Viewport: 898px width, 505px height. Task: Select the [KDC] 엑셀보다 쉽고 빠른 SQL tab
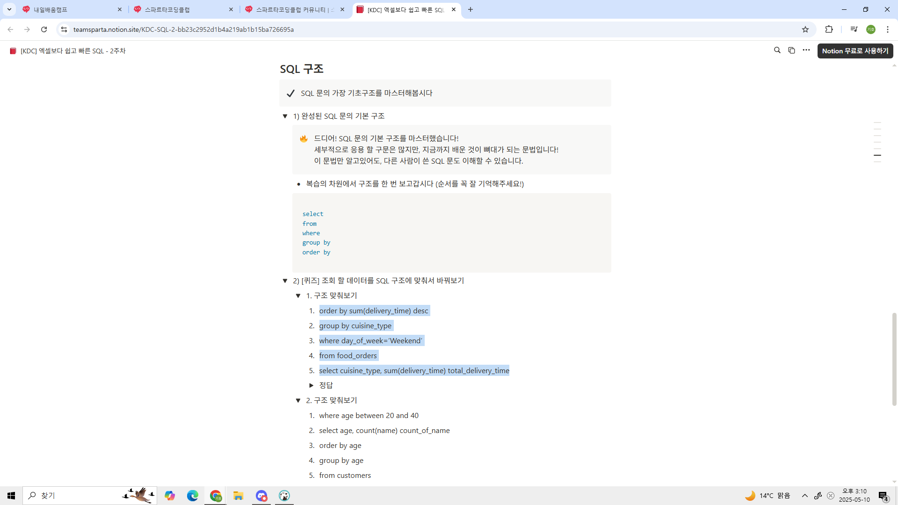(x=405, y=9)
